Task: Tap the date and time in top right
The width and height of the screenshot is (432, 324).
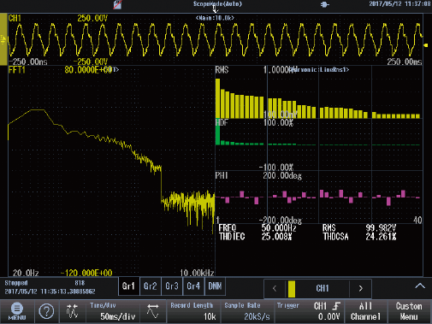Action: tap(399, 3)
